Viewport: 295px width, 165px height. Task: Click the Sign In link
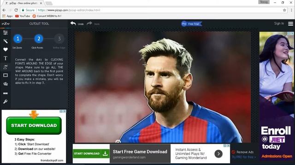point(279,23)
